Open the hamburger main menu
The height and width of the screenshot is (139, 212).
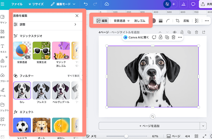[2, 4]
